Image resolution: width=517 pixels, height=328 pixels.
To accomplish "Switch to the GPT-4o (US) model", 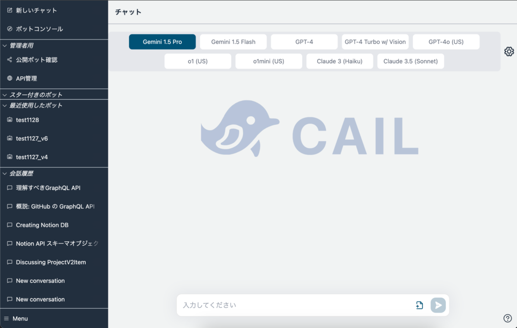I will 446,42.
